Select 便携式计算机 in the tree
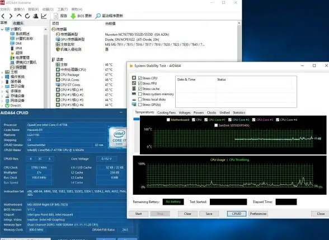 click(x=23, y=62)
